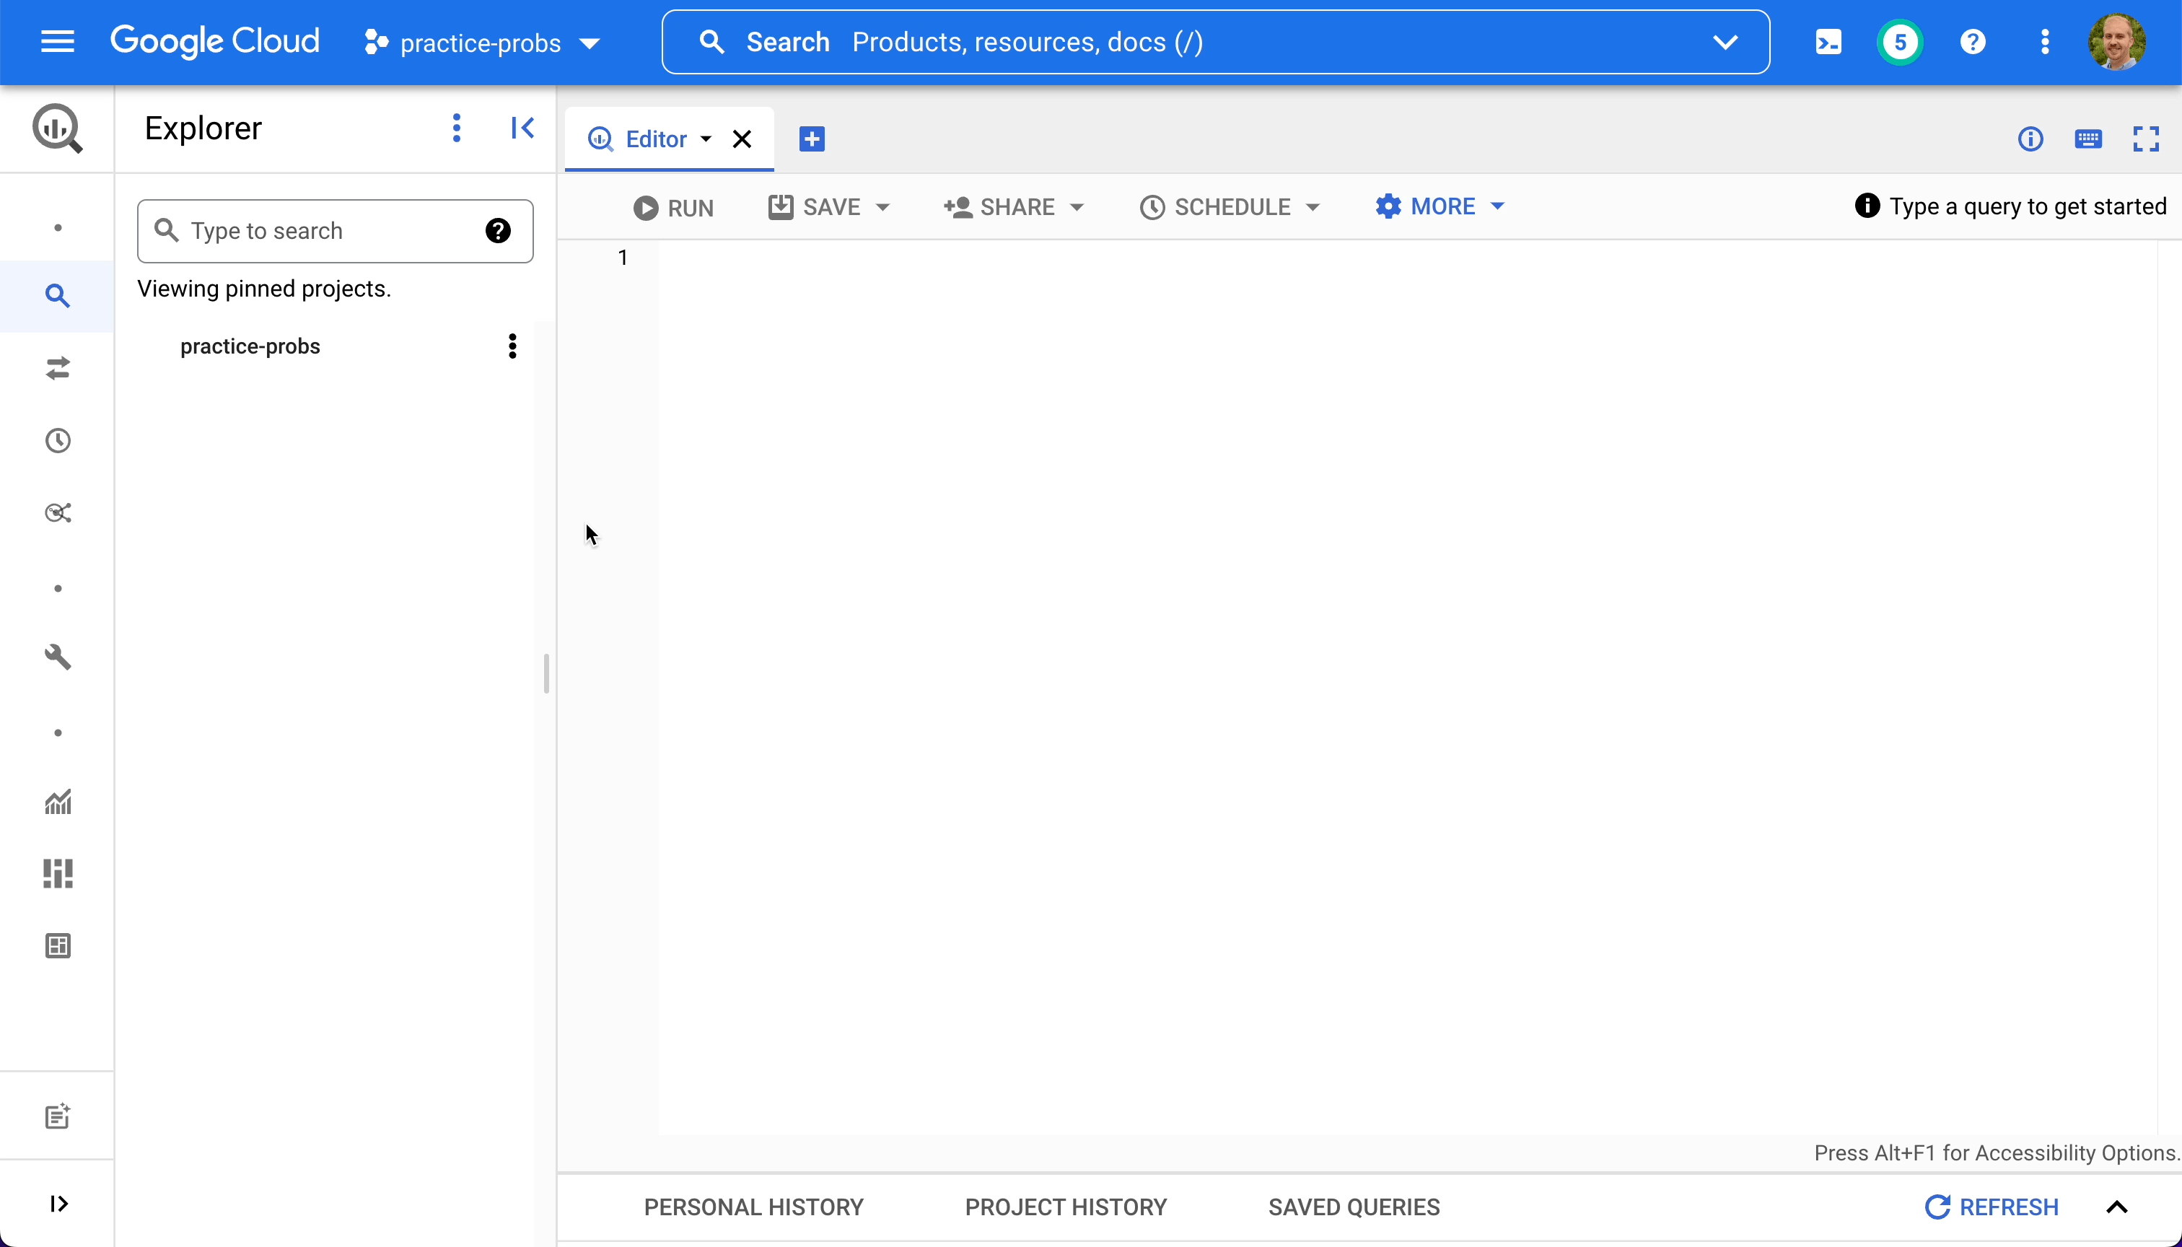The width and height of the screenshot is (2182, 1247).
Task: Switch to PERSONAL HISTORY tab
Action: pos(753,1207)
